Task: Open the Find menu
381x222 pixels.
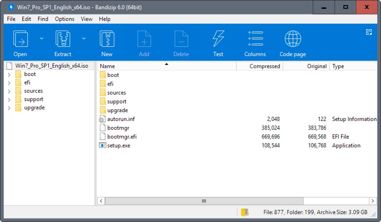Action: coord(43,19)
